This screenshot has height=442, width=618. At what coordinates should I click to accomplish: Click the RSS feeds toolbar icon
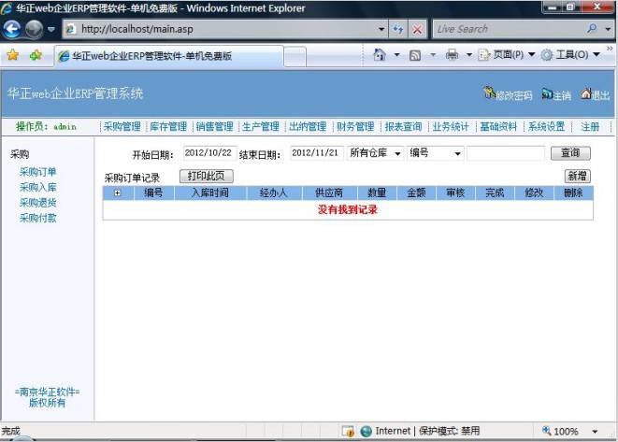click(414, 55)
